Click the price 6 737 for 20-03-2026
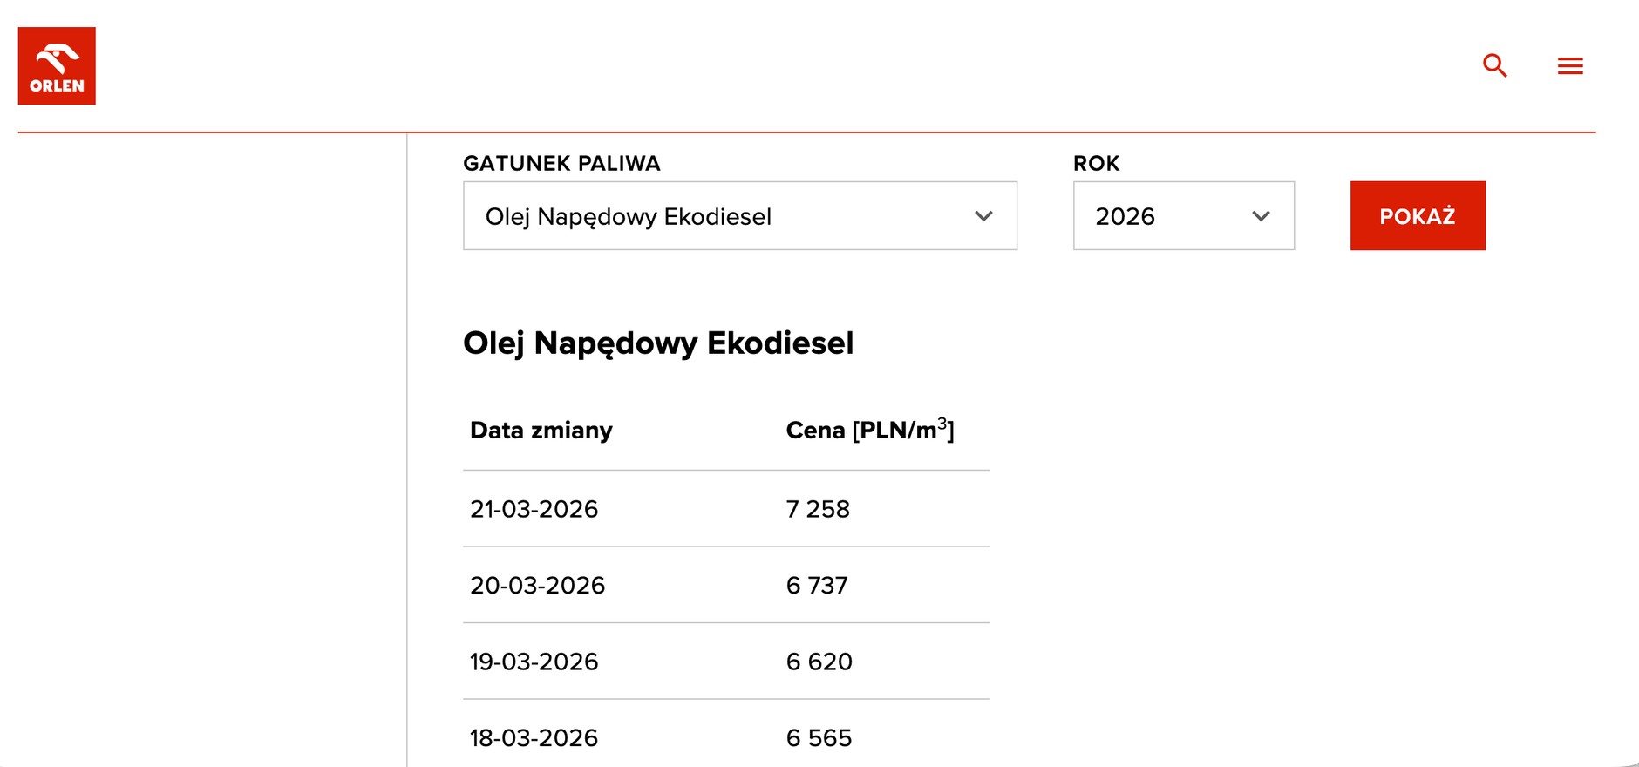The image size is (1639, 767). click(x=818, y=586)
